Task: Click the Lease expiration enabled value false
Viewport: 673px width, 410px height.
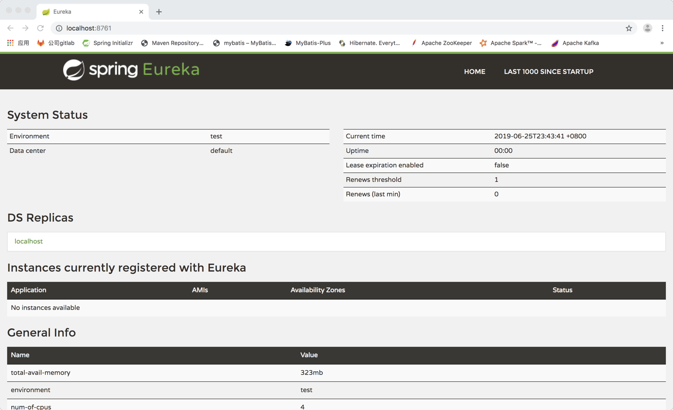Action: click(x=501, y=165)
